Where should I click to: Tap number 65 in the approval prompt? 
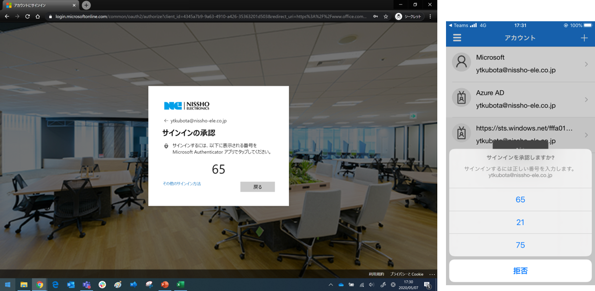click(521, 200)
